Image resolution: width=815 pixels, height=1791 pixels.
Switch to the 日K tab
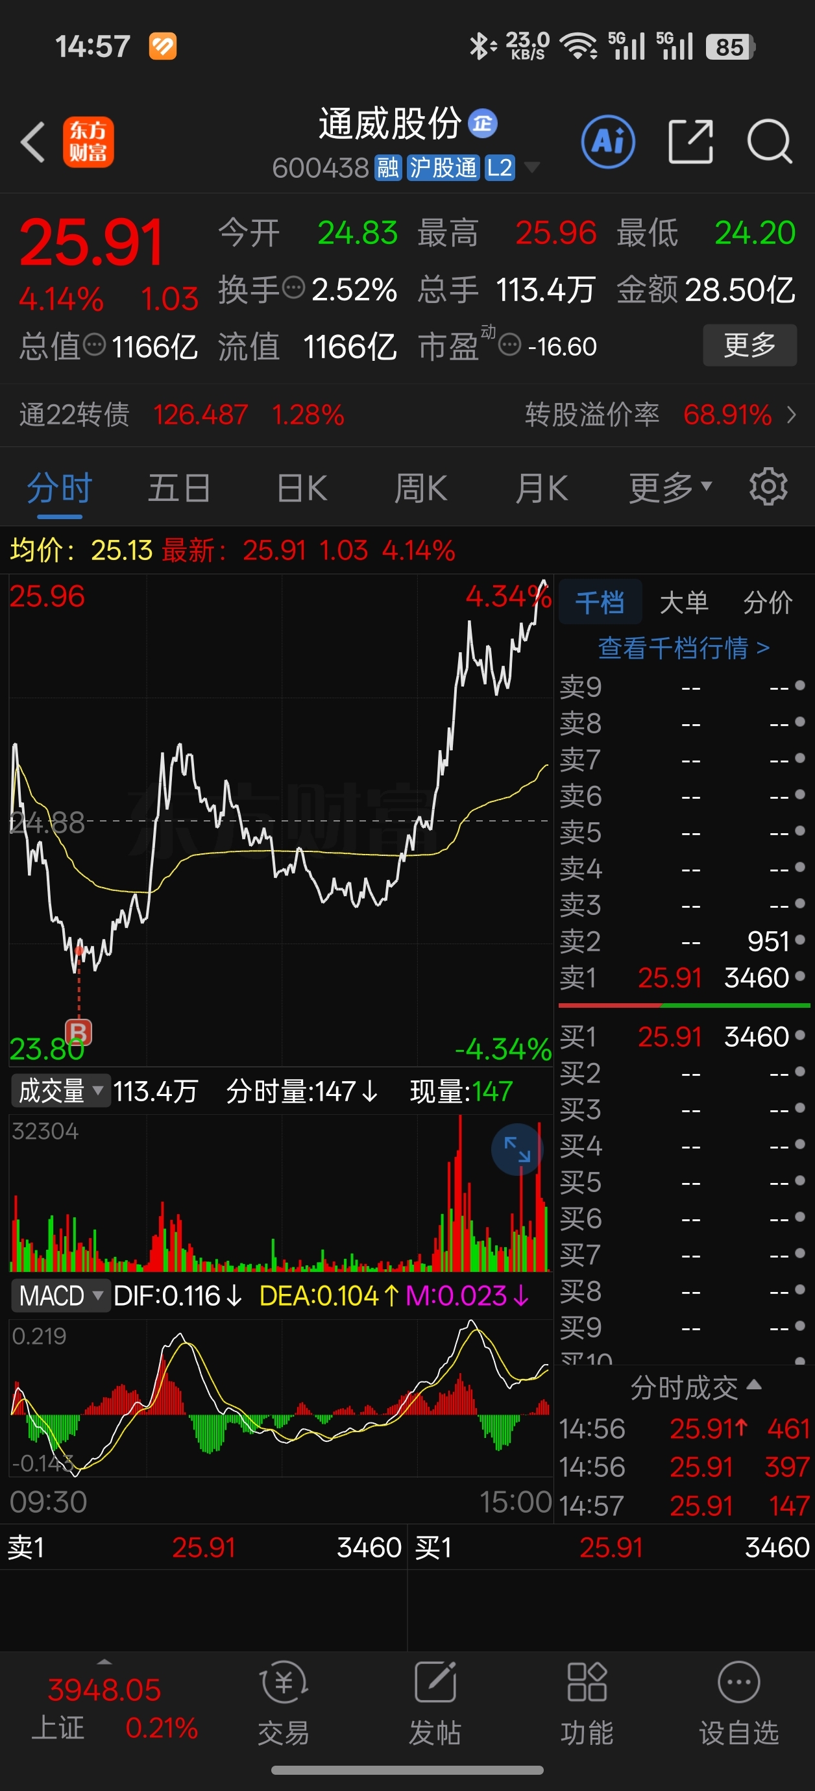click(x=301, y=487)
